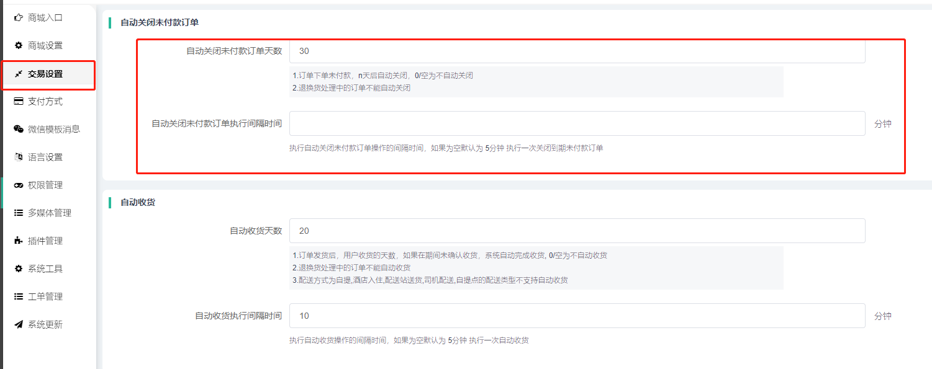Click the 自动收货 section heading
The width and height of the screenshot is (932, 369).
tap(138, 202)
